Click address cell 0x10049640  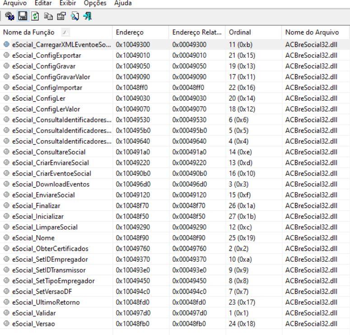[x=133, y=141]
